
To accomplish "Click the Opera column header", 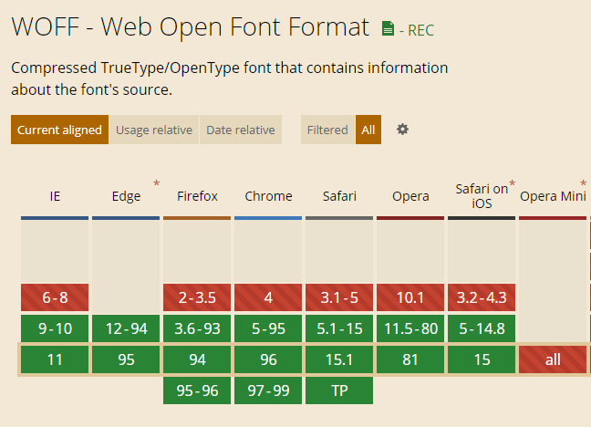I will point(410,196).
